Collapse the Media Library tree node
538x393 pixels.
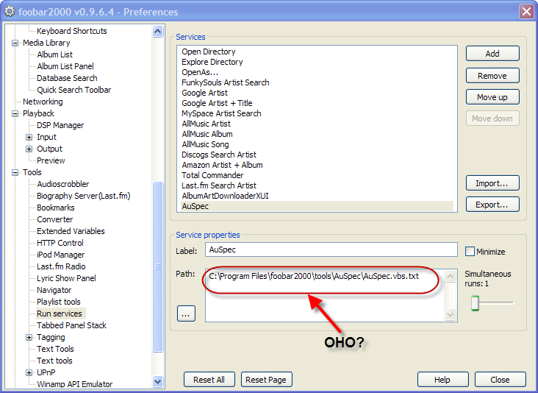click(15, 43)
